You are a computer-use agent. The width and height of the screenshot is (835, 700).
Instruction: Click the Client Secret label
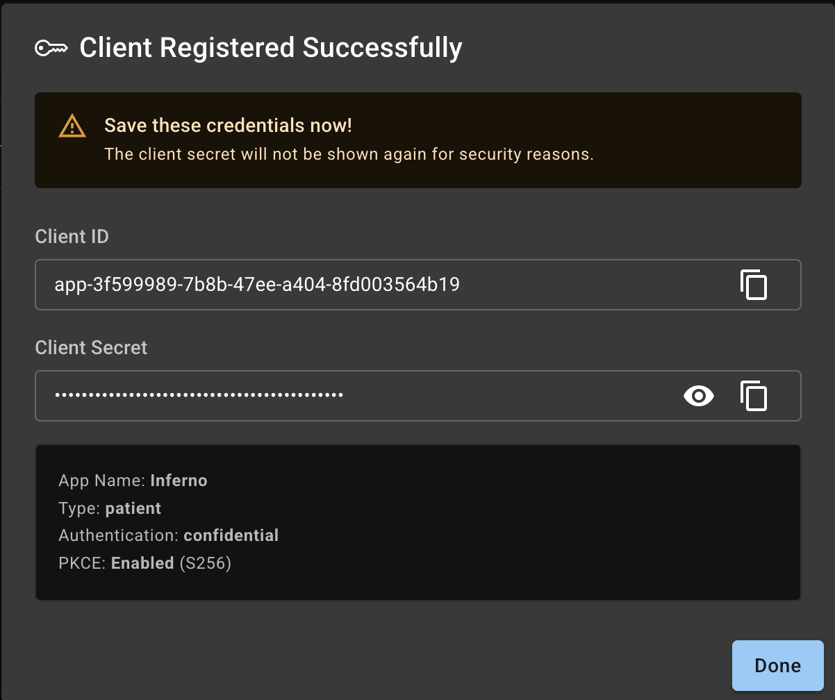(91, 348)
